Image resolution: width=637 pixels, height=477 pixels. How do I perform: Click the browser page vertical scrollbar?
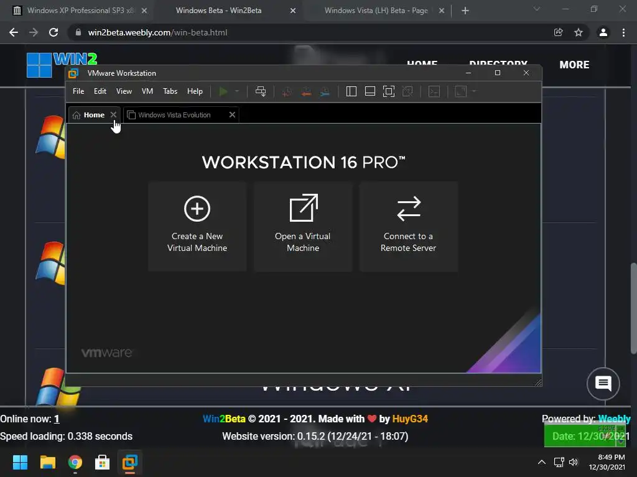(x=633, y=308)
